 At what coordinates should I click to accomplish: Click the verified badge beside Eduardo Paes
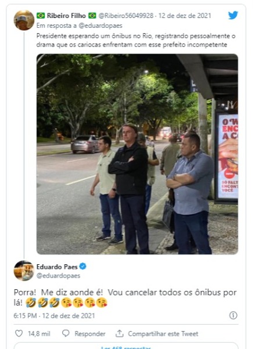[83, 266]
